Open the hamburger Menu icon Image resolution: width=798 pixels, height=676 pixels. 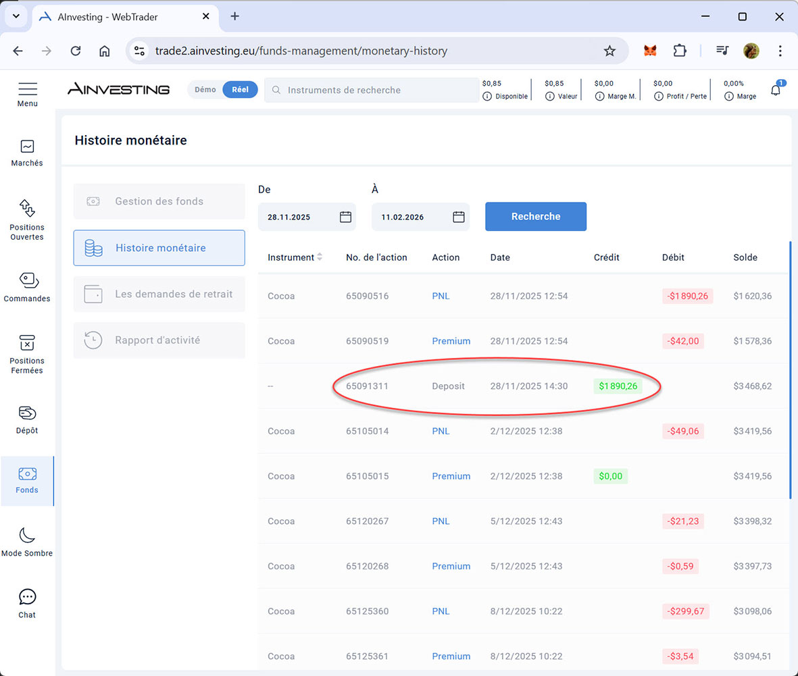(28, 89)
